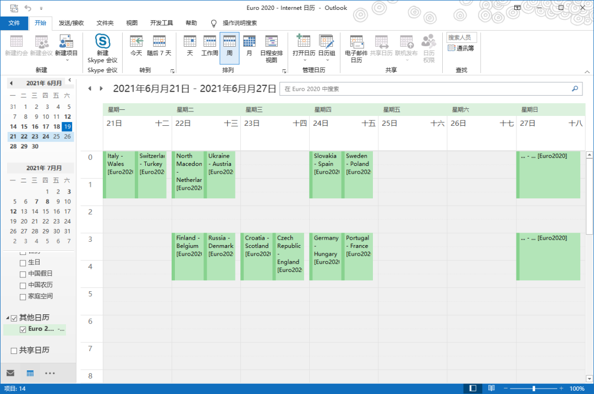594x394 pixels.
Task: Show the next 7 days
Action: [x=159, y=46]
